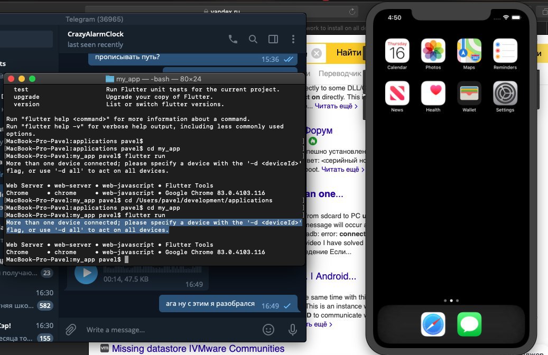This screenshot has width=548, height=355.
Task: Open News app on the simulator
Action: coord(397,94)
